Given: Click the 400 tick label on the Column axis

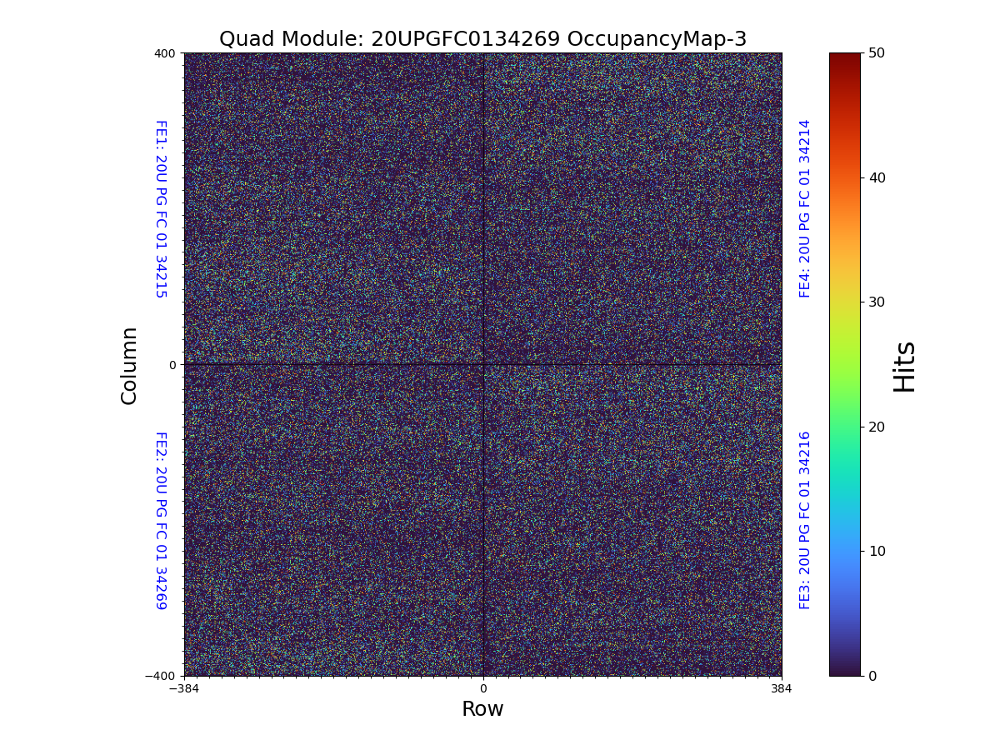Looking at the screenshot, I should click(x=165, y=53).
